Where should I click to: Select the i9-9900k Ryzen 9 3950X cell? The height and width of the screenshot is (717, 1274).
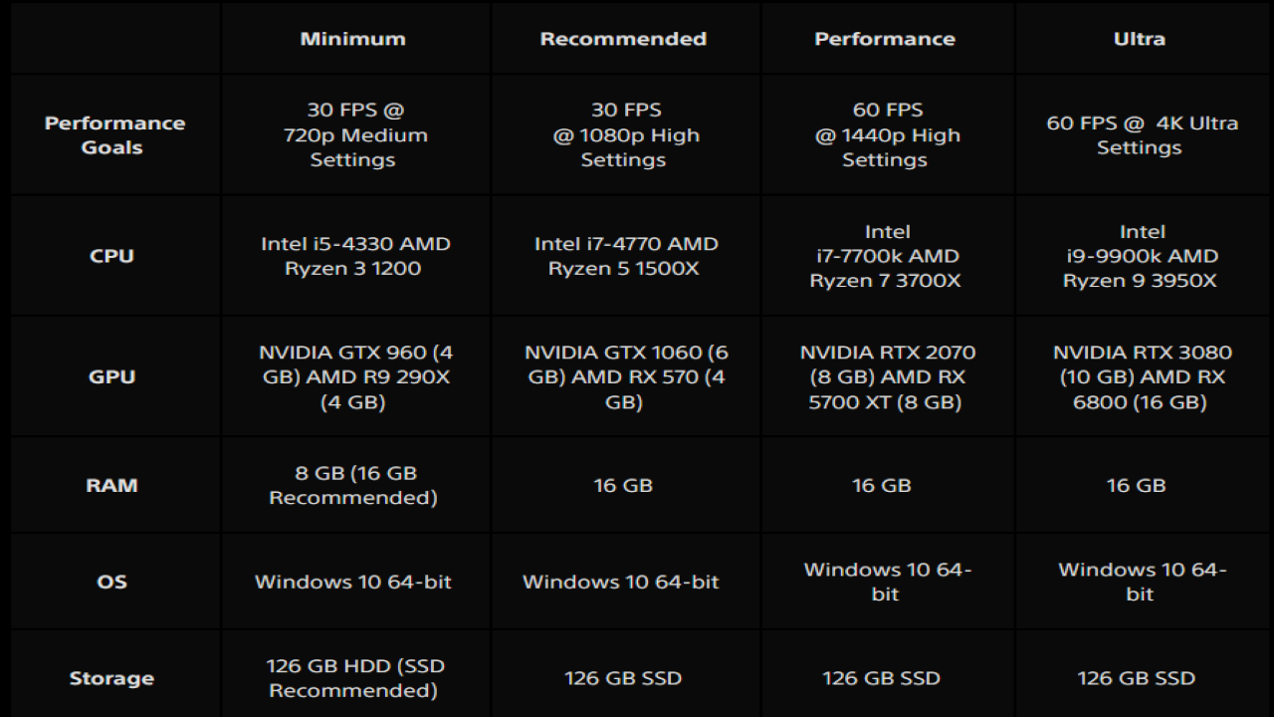[x=1141, y=256]
